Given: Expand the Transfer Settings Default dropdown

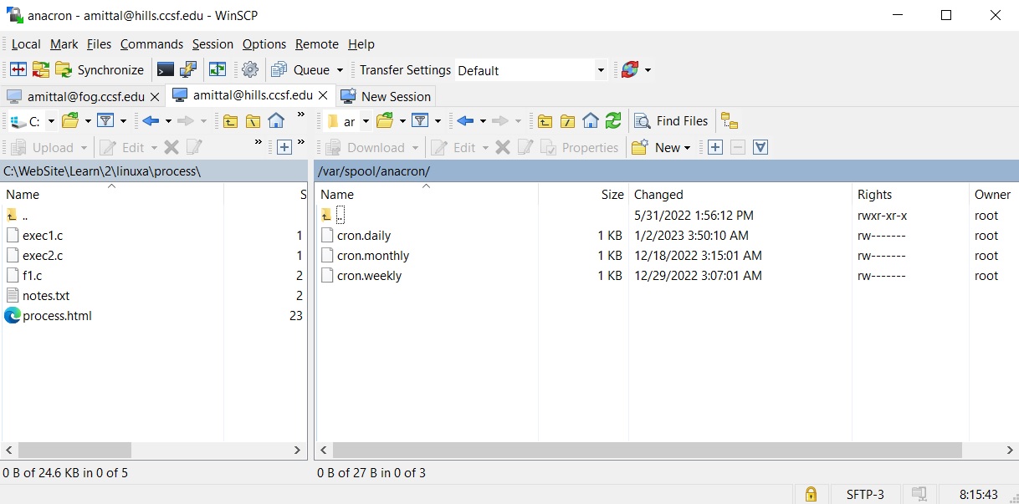Looking at the screenshot, I should point(600,70).
